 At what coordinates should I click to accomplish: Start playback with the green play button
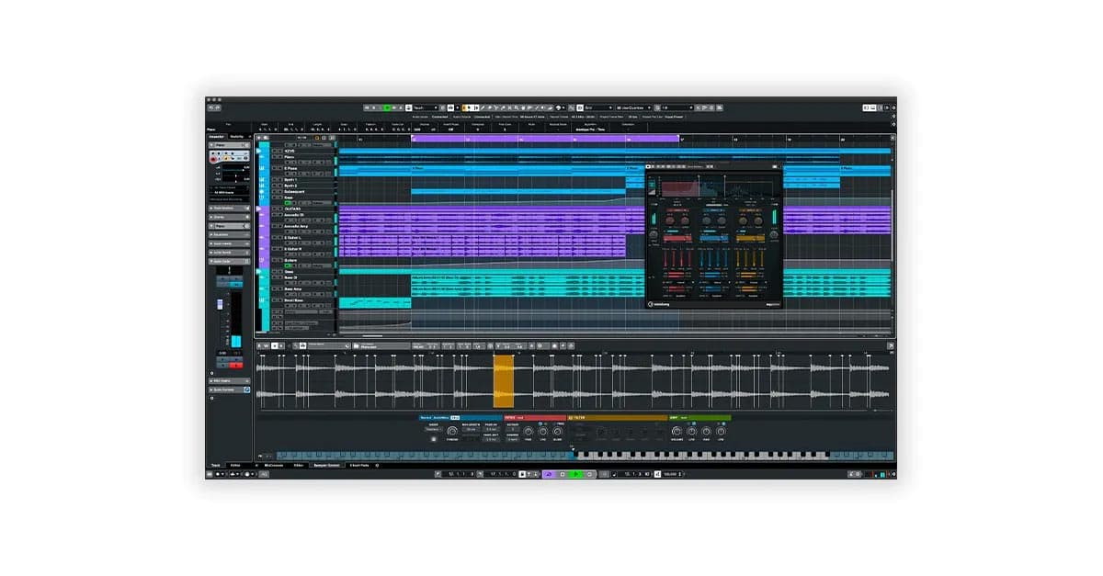click(575, 474)
